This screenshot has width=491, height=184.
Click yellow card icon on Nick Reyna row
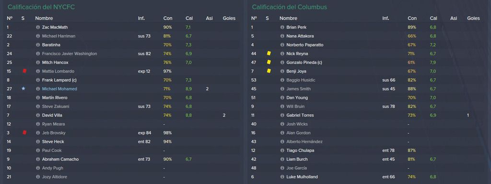269,54
